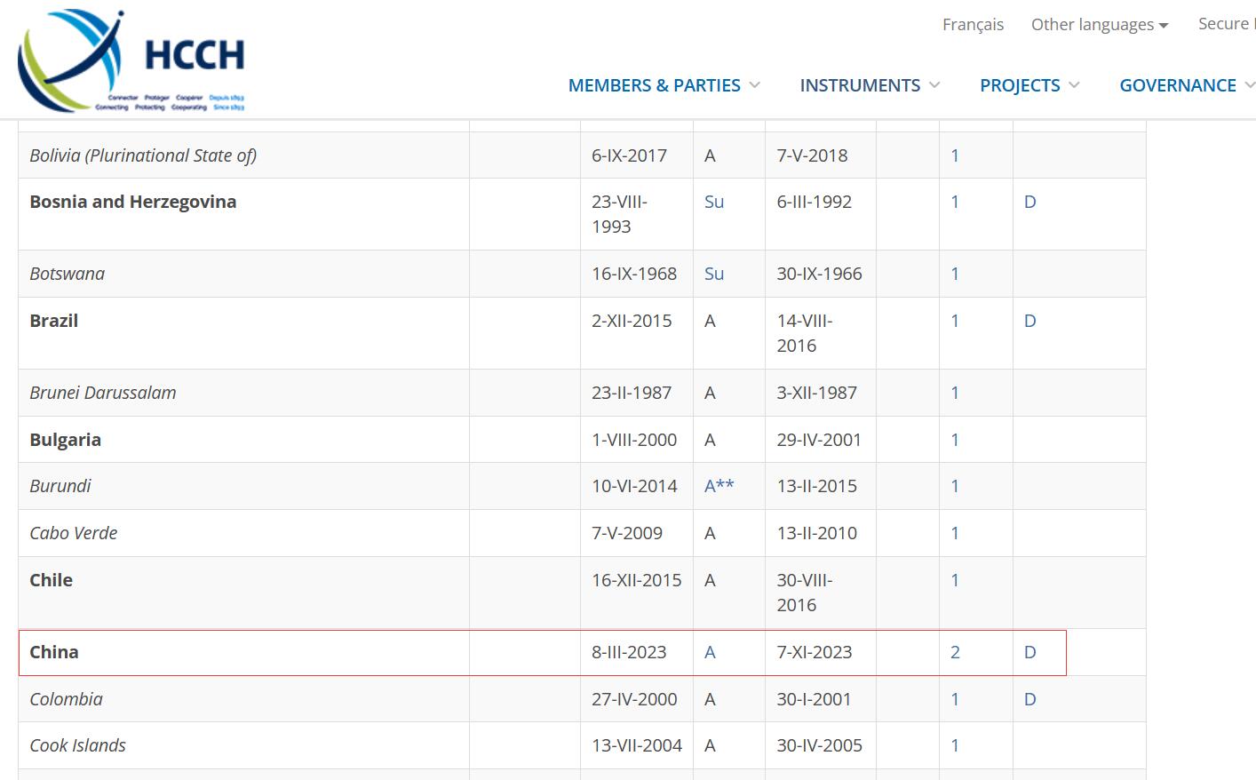Image resolution: width=1256 pixels, height=780 pixels.
Task: Open the D link for Colombia
Action: point(1029,699)
